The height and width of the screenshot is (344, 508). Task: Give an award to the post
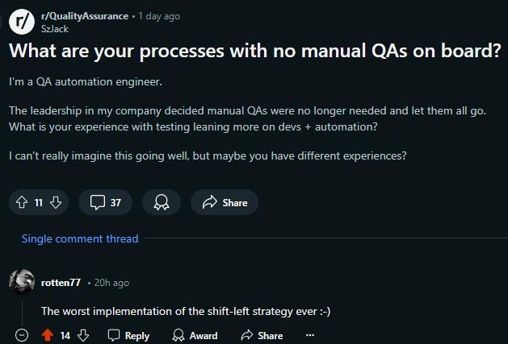[x=161, y=202]
